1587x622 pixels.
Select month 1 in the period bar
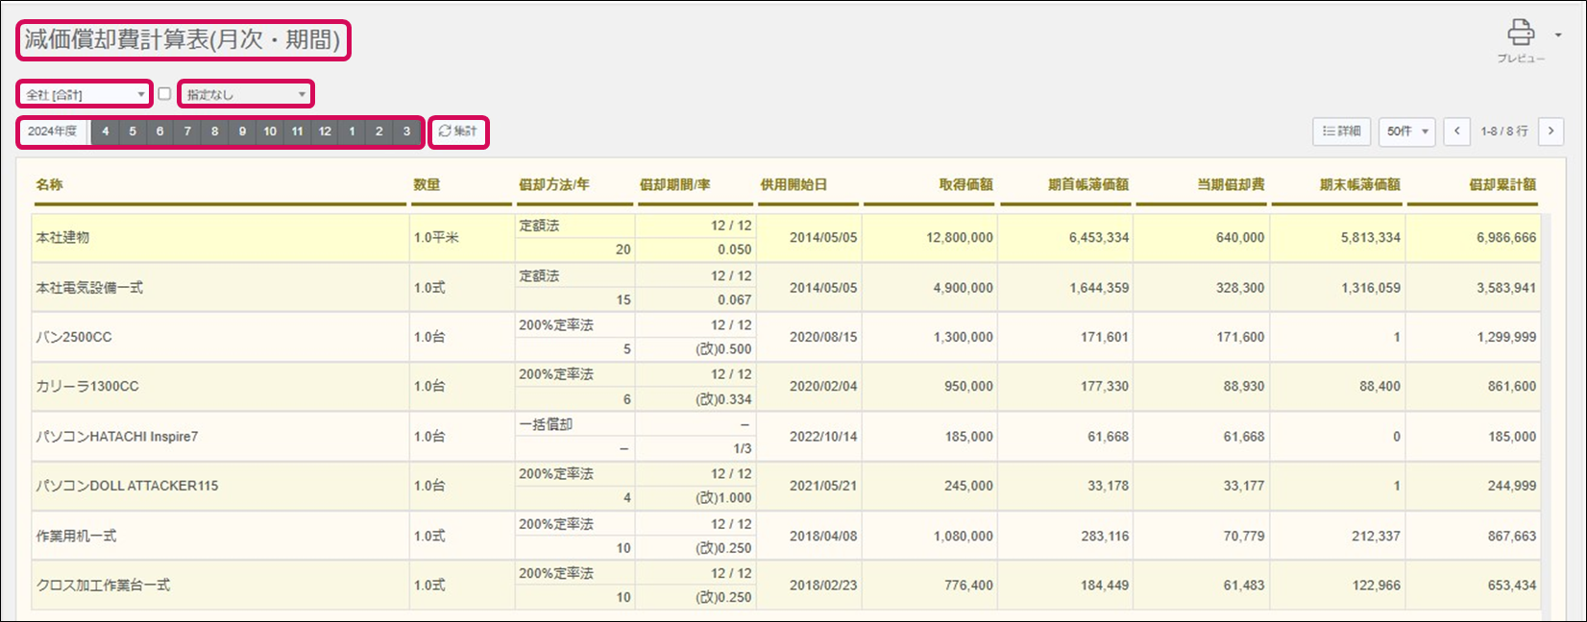pos(352,132)
